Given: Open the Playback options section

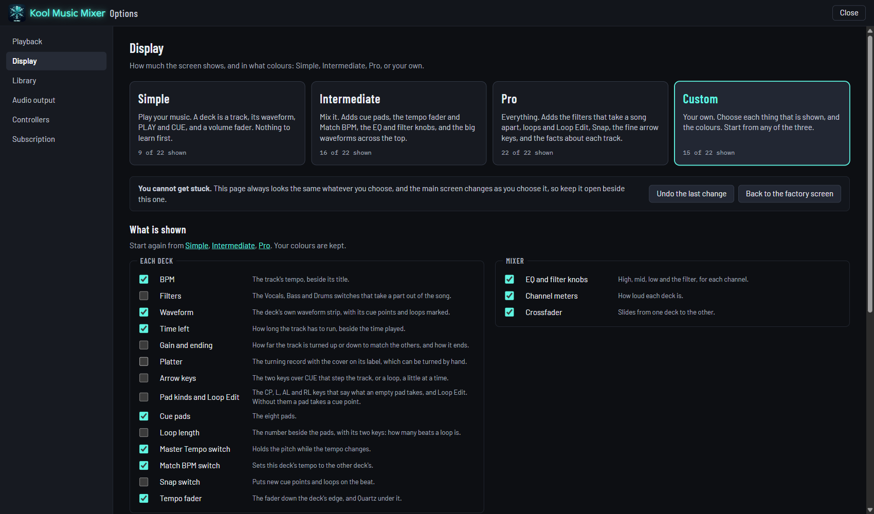Looking at the screenshot, I should click(x=57, y=42).
